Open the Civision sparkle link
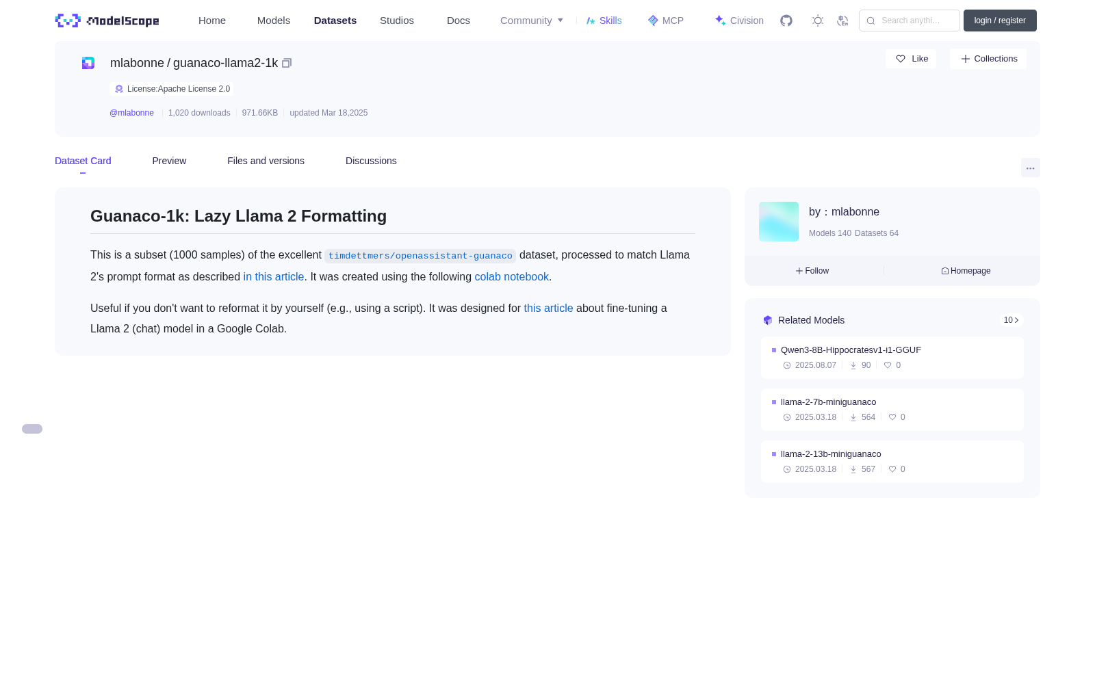 click(x=739, y=21)
